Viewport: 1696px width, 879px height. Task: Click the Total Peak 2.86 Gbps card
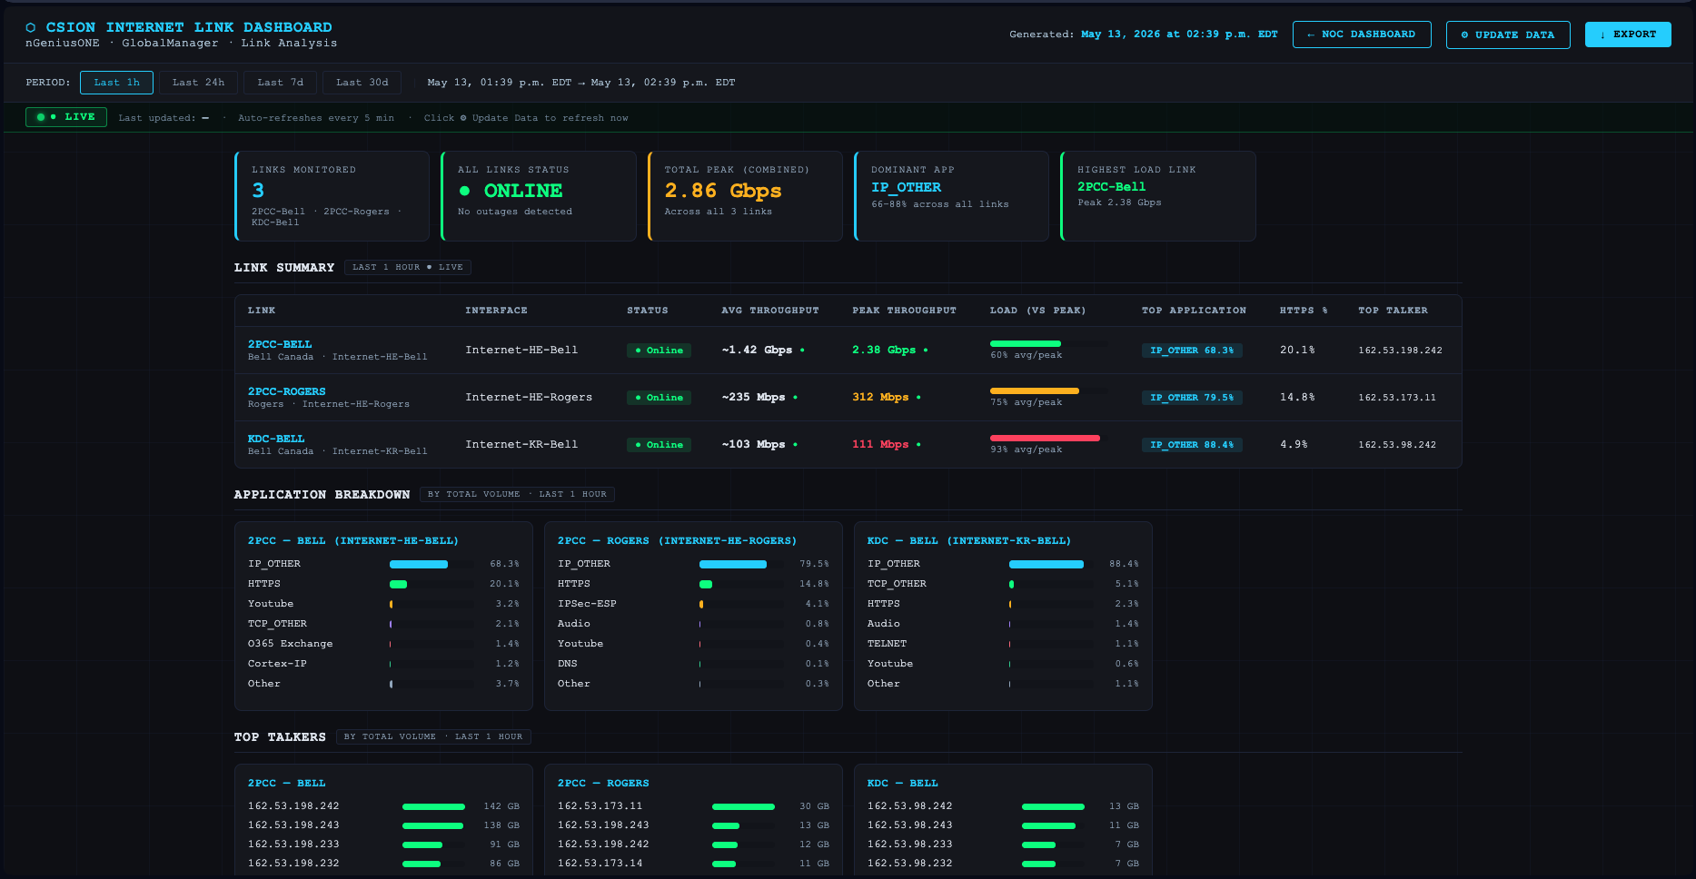(x=745, y=196)
